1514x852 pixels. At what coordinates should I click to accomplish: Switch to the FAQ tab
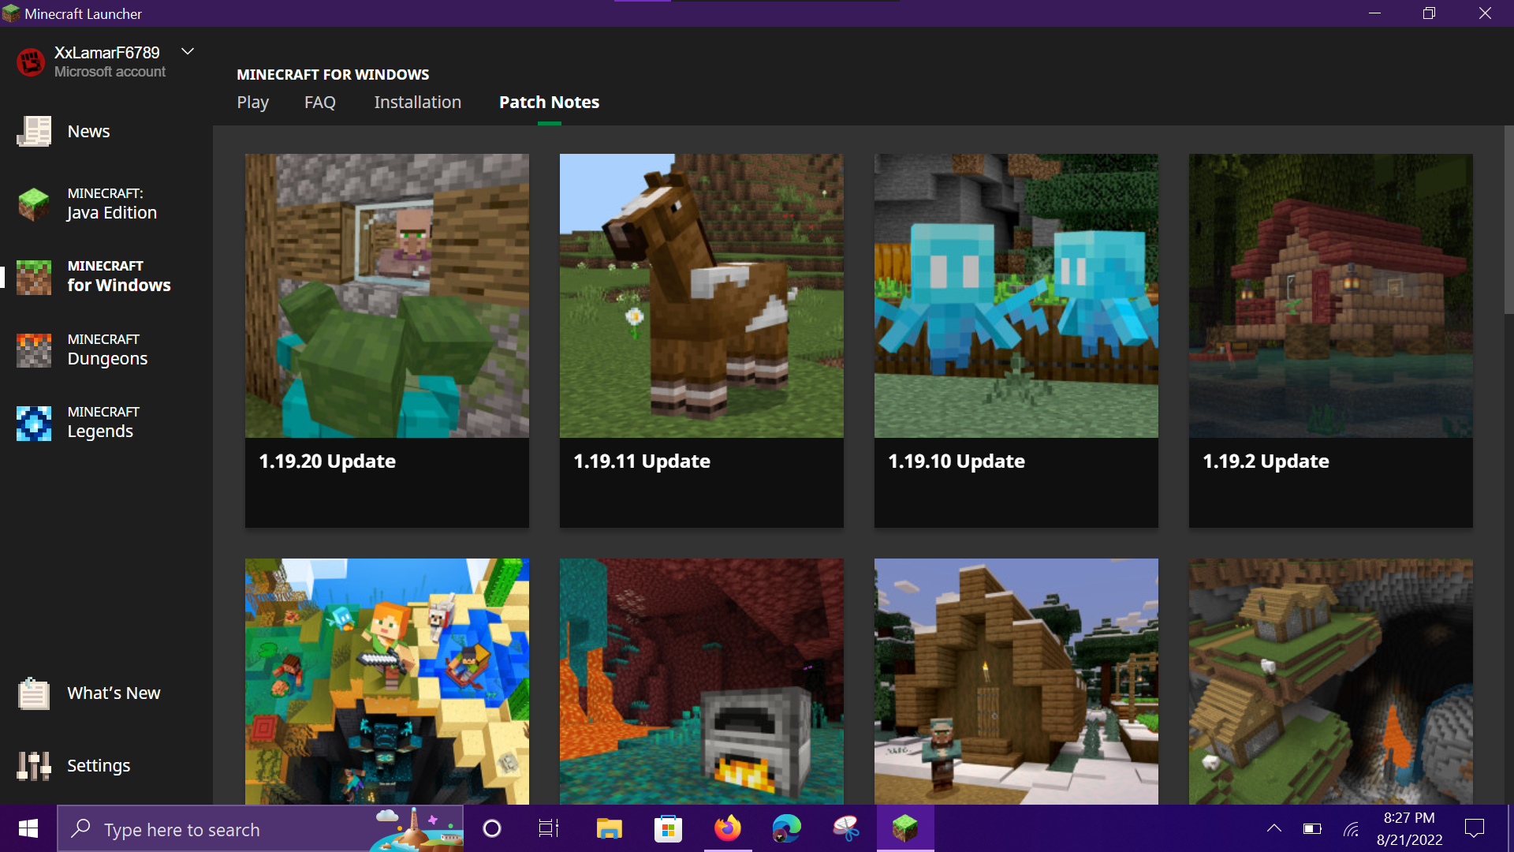[319, 103]
